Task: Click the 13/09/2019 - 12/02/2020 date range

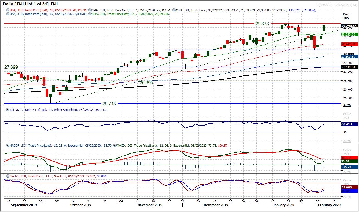Action: coord(336,5)
